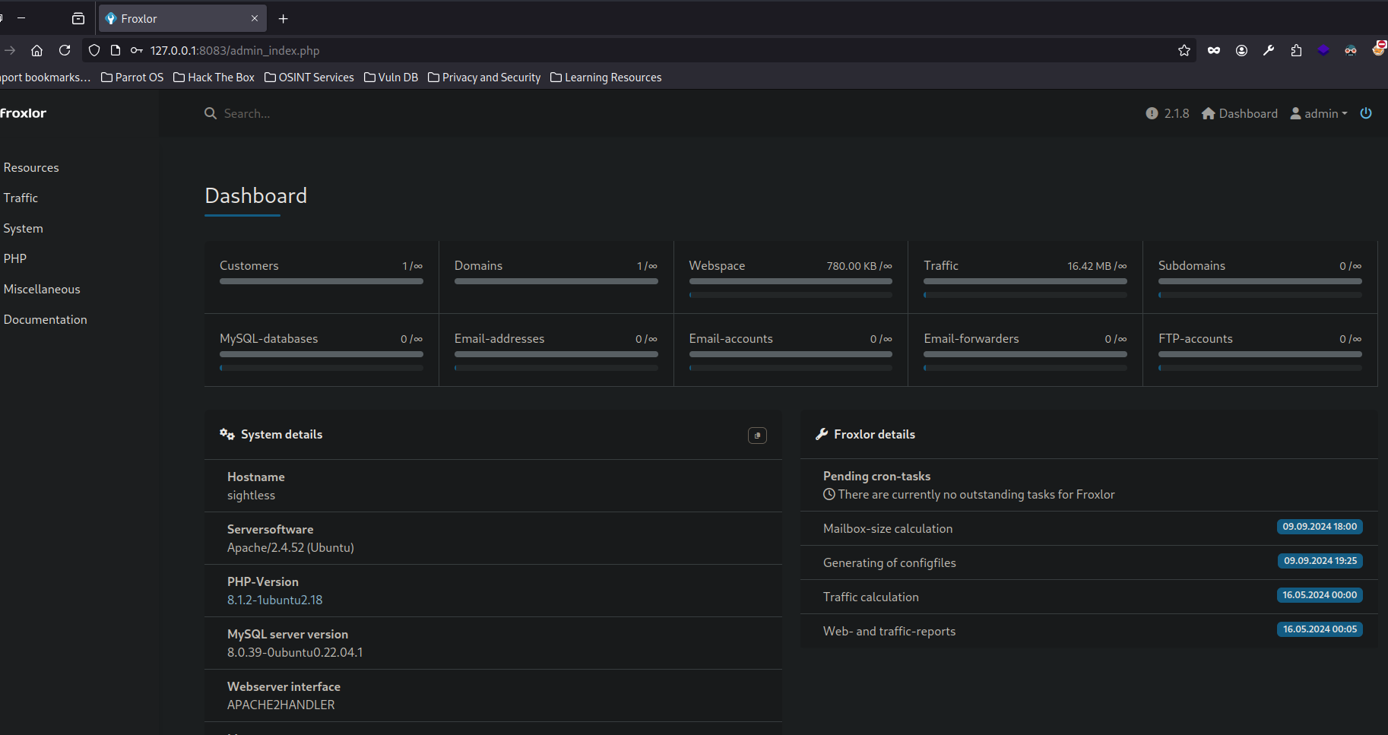Click the pending cron-tasks clock icon

tap(829, 494)
